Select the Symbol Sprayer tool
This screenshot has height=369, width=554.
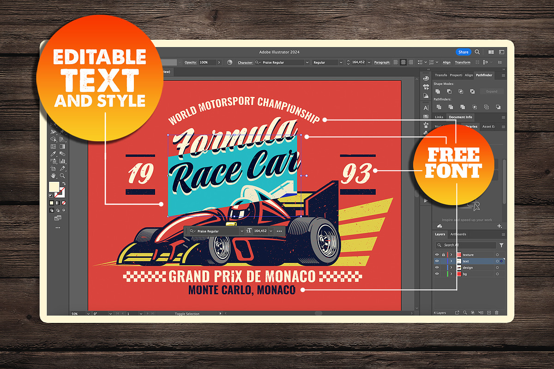[53, 161]
